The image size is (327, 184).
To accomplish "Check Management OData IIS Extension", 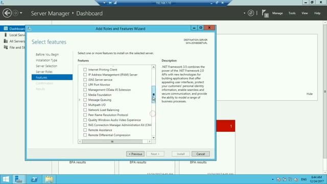I will click(x=85, y=89).
